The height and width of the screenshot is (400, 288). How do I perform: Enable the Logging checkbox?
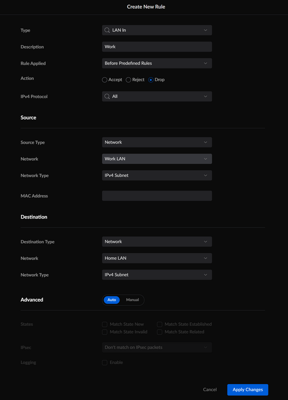coord(105,363)
